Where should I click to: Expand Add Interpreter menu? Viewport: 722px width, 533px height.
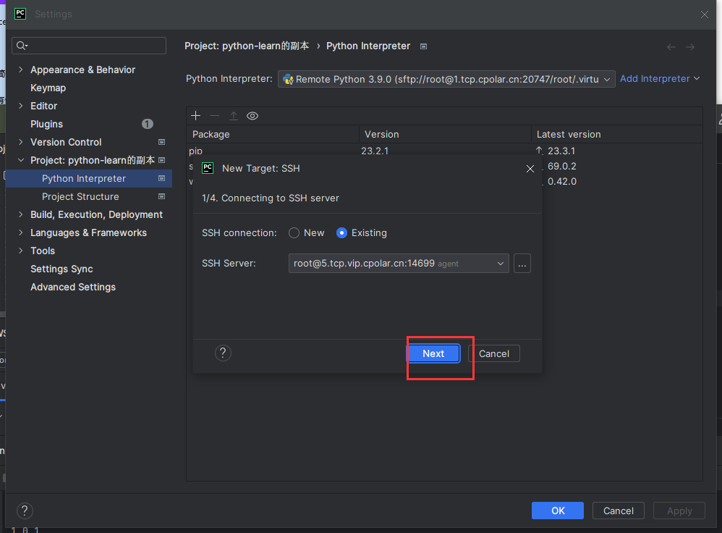pyautogui.click(x=659, y=79)
